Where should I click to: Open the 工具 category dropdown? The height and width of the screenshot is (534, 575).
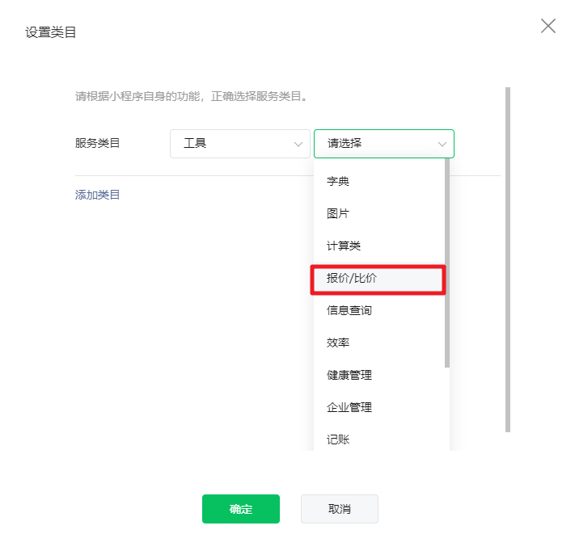click(x=240, y=144)
